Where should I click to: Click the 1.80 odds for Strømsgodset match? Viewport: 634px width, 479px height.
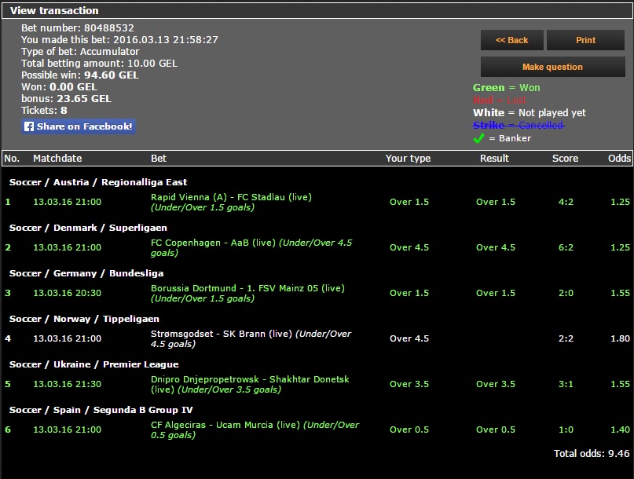pos(621,338)
